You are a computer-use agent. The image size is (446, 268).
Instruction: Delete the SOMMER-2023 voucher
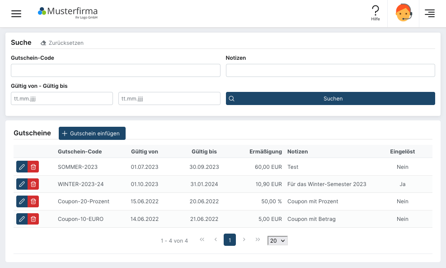pyautogui.click(x=33, y=167)
